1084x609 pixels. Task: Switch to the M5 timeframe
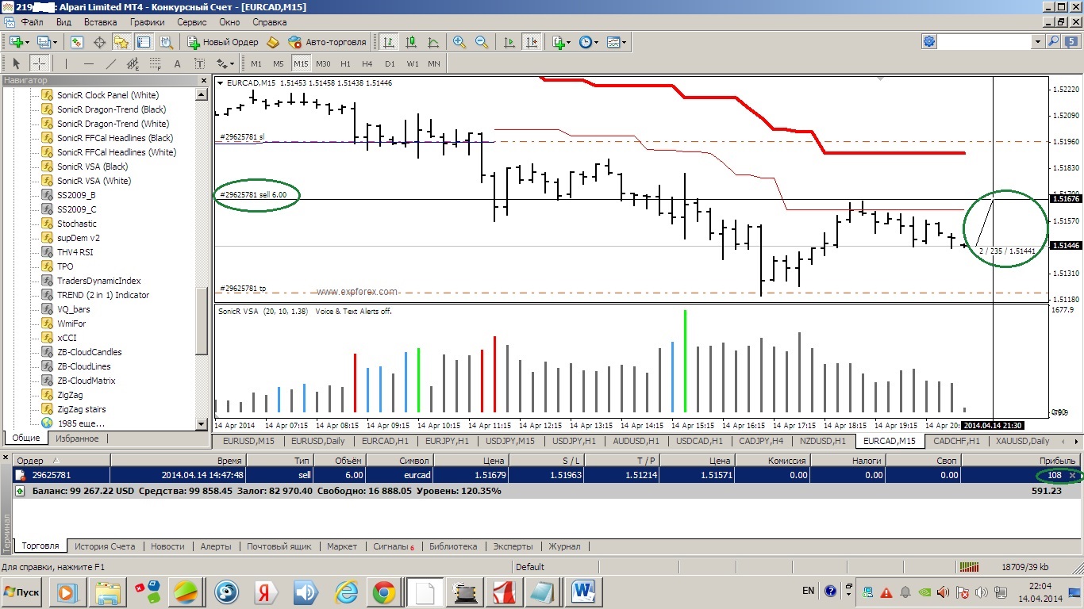(x=279, y=63)
